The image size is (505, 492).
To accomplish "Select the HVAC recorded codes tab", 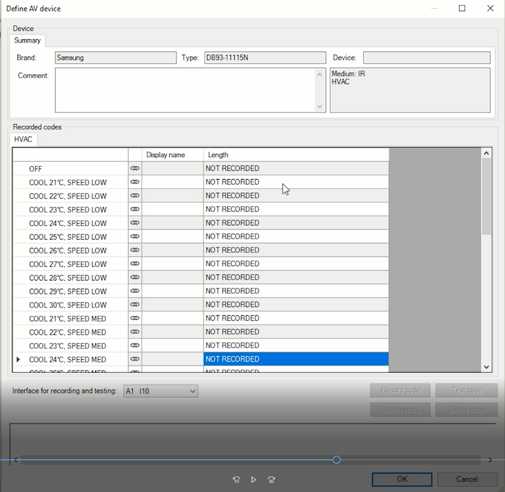I will pyautogui.click(x=24, y=140).
